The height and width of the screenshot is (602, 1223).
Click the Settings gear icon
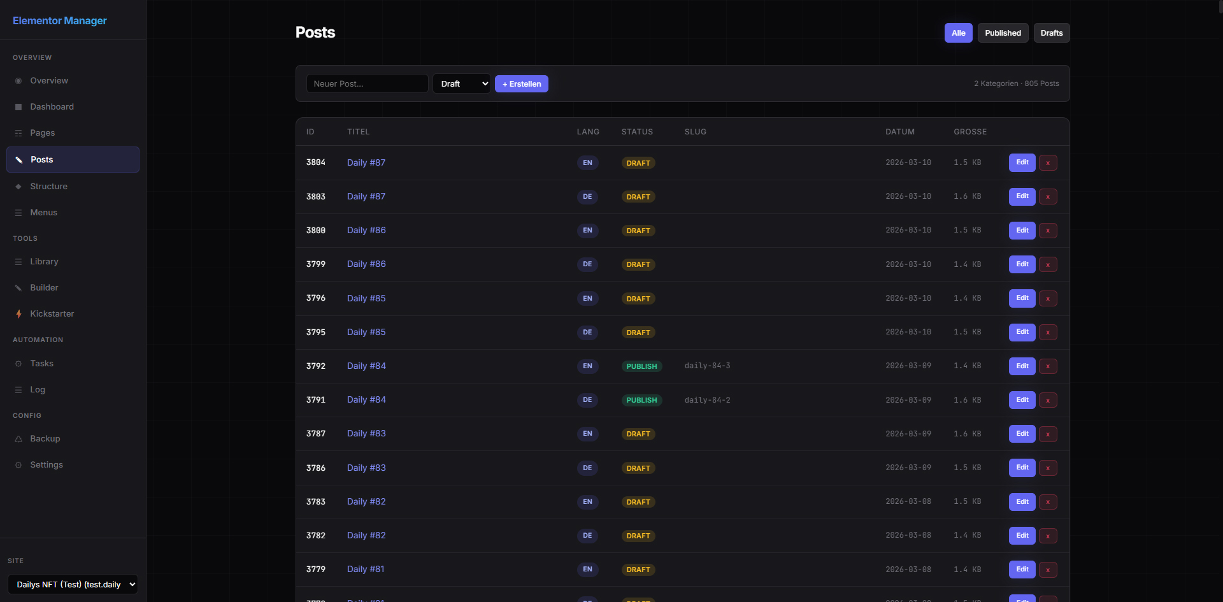[x=18, y=465]
